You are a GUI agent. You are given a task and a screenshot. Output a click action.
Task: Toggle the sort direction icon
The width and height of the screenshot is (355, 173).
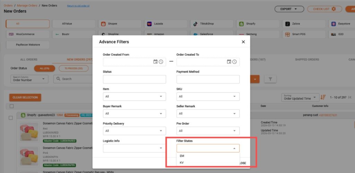coord(323,97)
